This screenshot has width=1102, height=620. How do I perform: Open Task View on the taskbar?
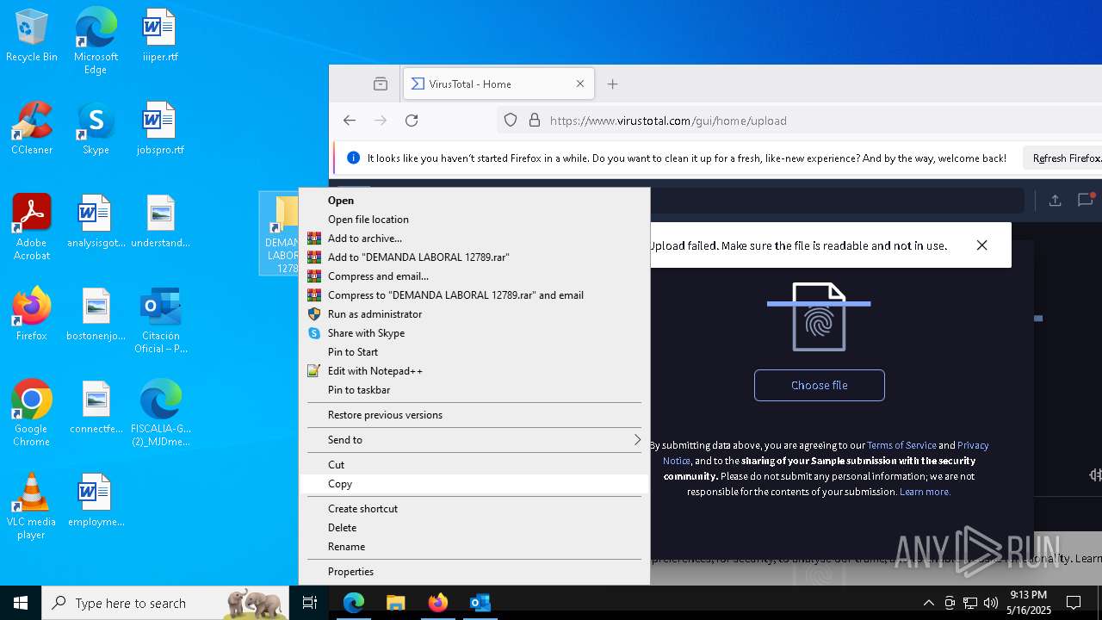pos(310,603)
